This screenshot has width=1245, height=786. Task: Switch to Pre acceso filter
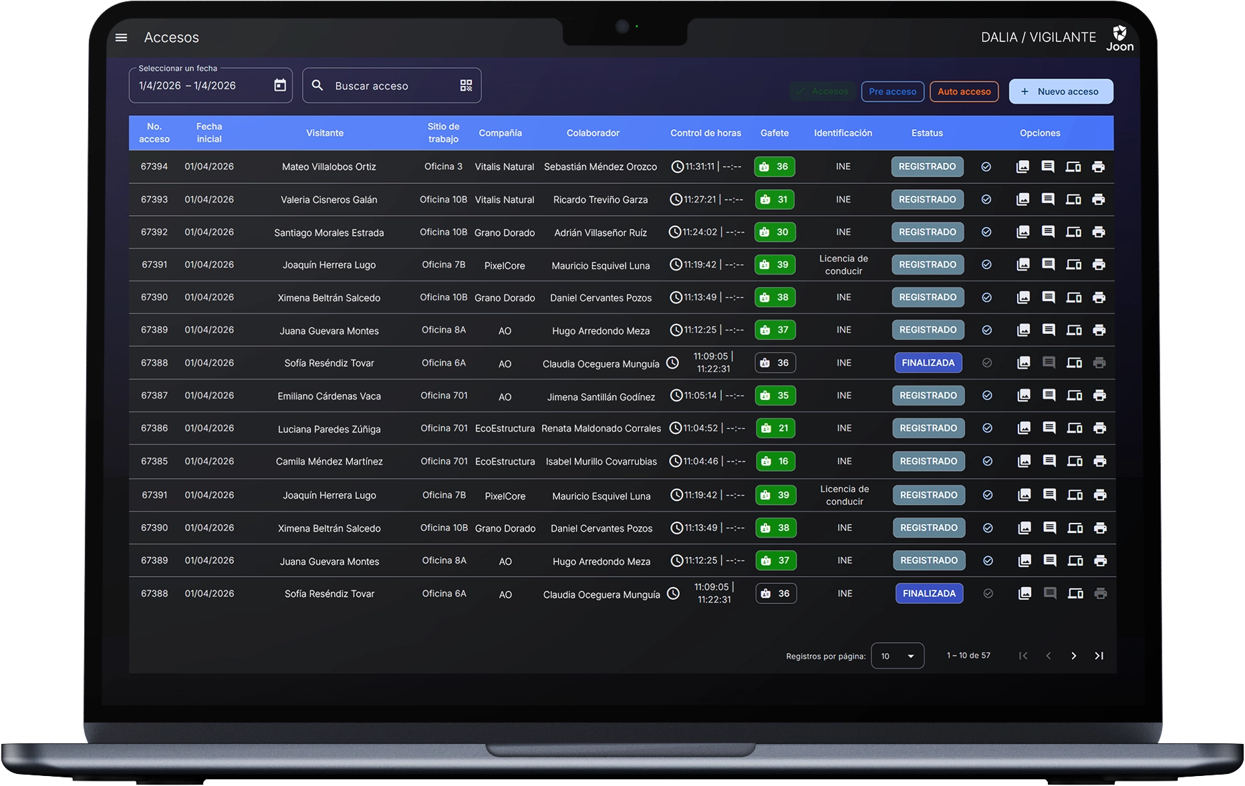coord(892,91)
